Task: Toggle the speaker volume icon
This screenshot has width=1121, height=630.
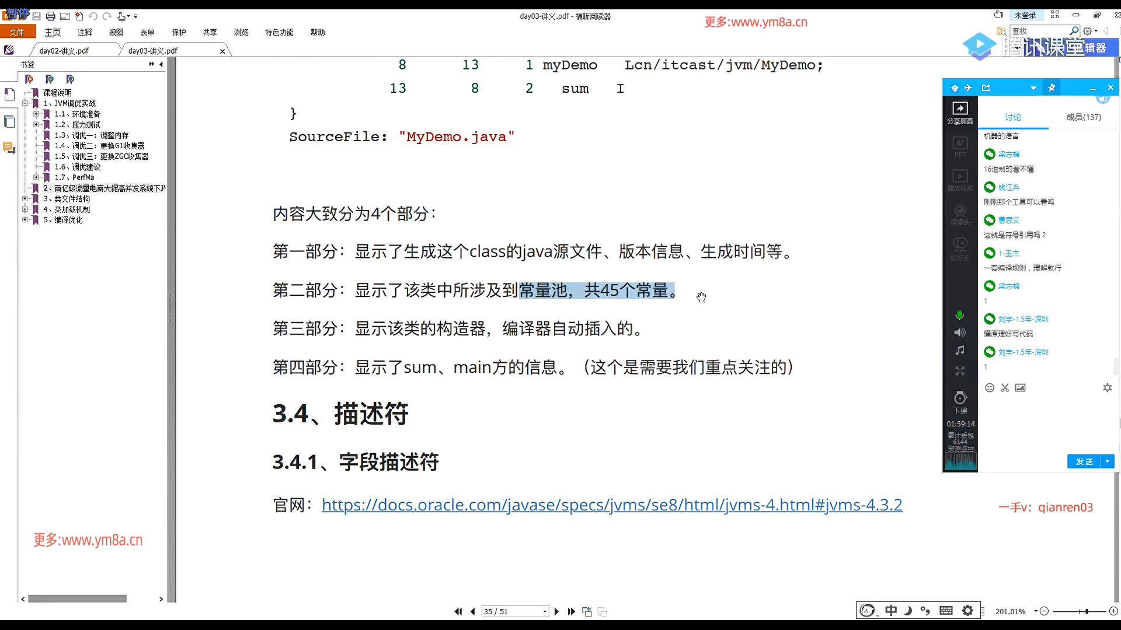Action: coord(959,332)
